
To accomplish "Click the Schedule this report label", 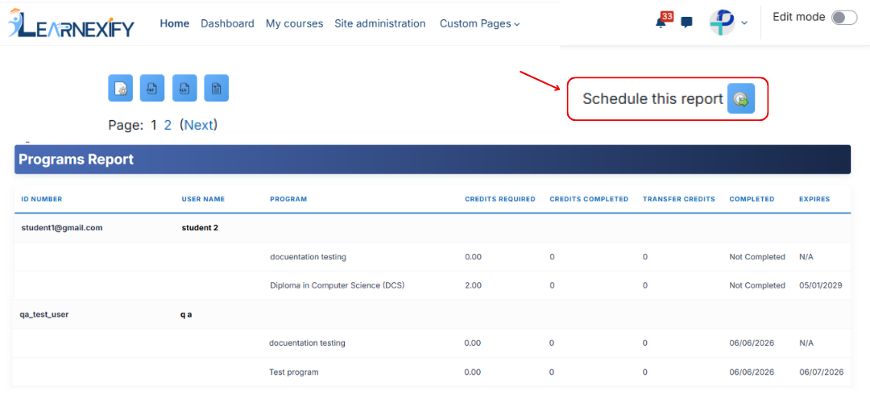I will [653, 99].
